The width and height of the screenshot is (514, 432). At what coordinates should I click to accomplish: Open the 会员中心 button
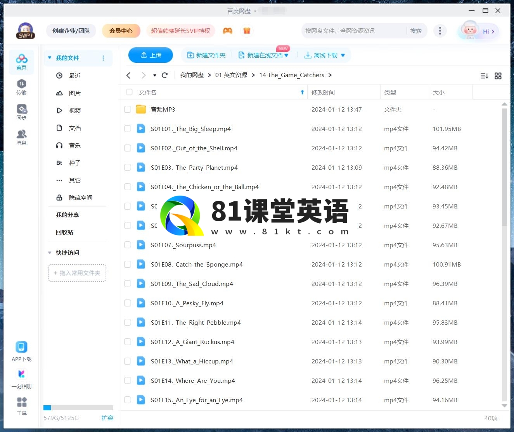pyautogui.click(x=121, y=31)
